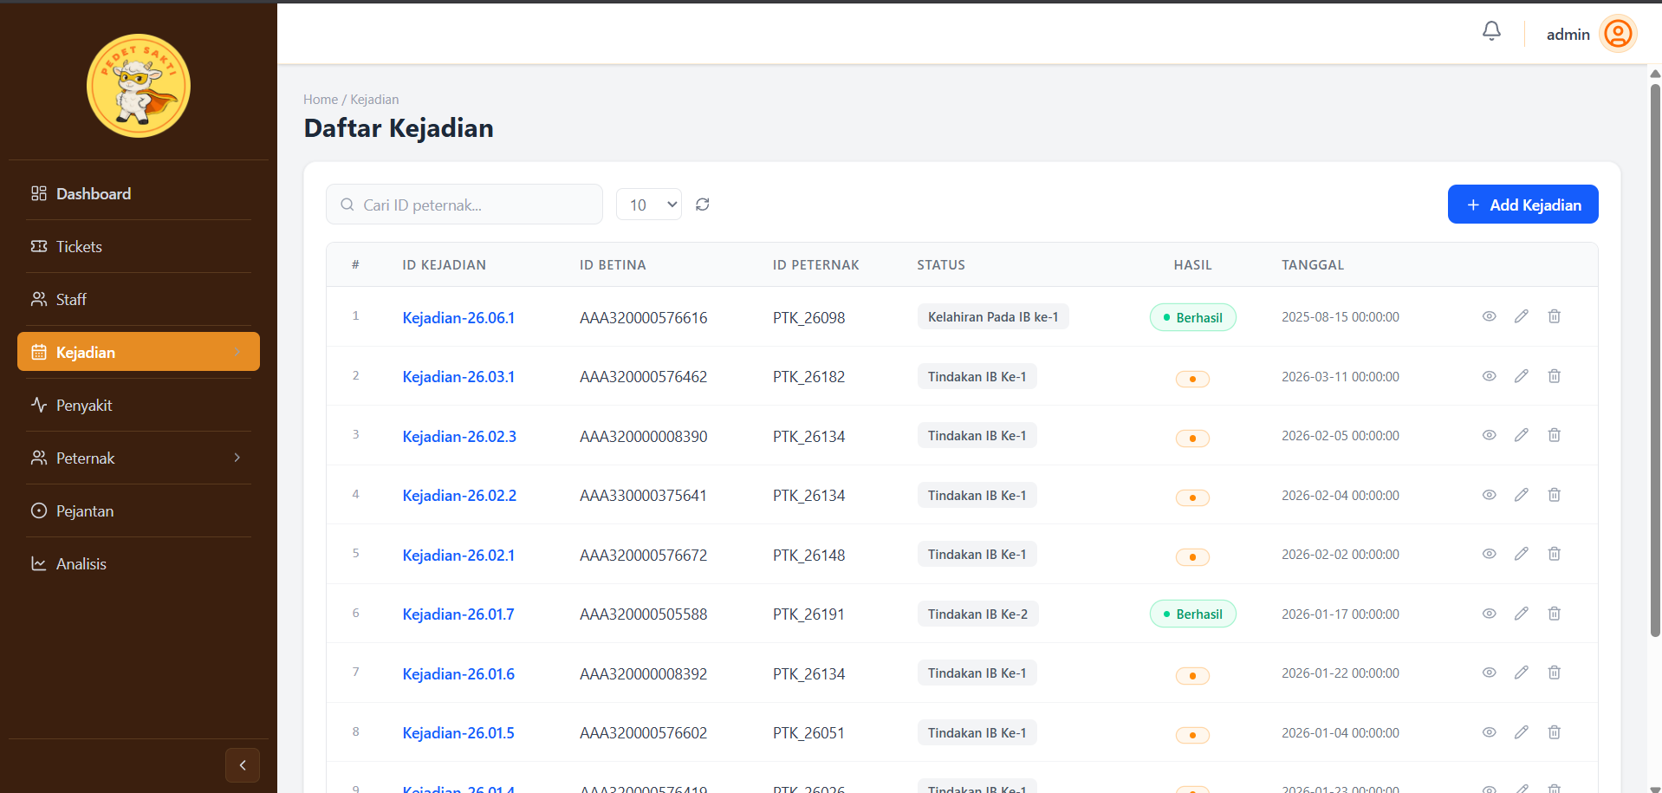1662x793 pixels.
Task: Delete Kejadian-26.03.1 using trash icon
Action: click(x=1555, y=376)
